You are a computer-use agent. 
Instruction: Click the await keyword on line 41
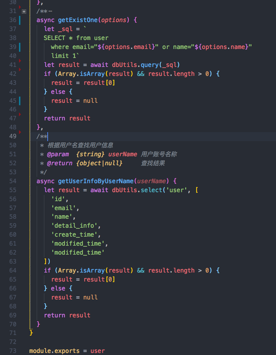pos(99,65)
